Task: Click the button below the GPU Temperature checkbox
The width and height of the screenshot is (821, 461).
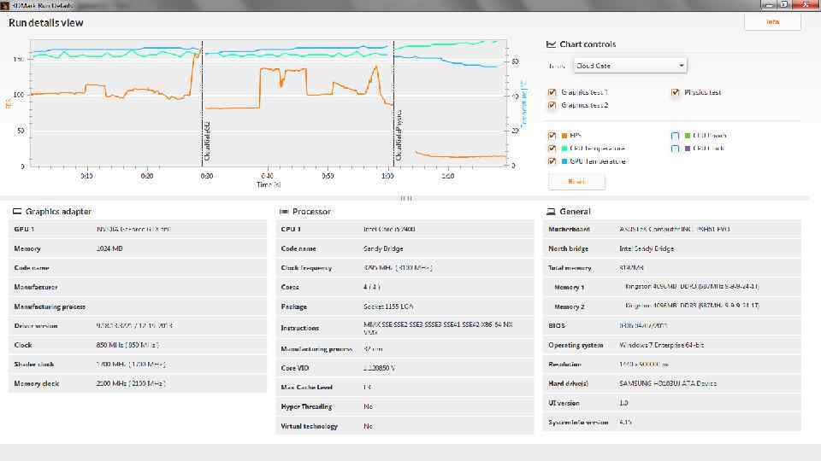Action: pos(576,181)
